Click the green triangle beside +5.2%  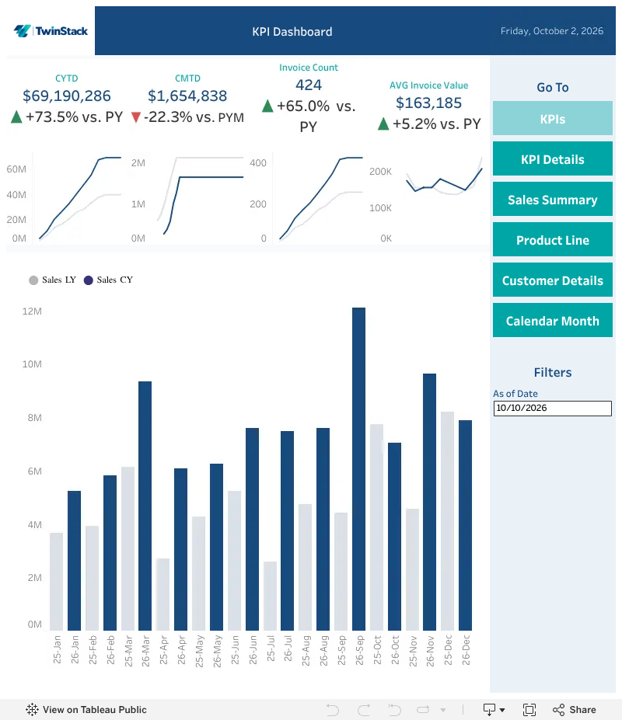[x=383, y=124]
